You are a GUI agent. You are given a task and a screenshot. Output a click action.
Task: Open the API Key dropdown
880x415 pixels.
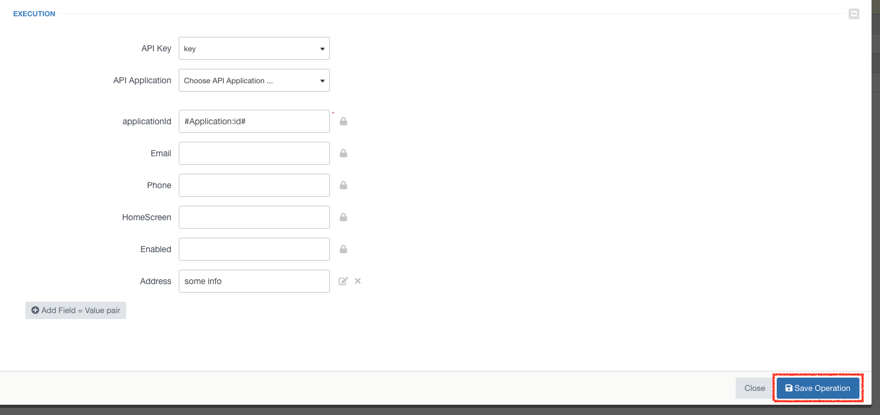click(254, 48)
